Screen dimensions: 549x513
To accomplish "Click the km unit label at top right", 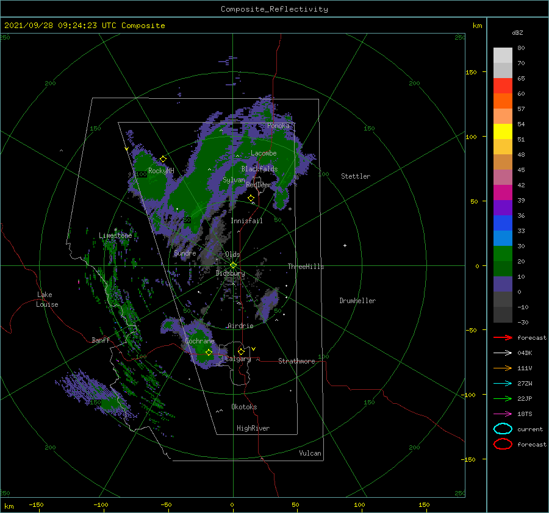I will 477,26.
